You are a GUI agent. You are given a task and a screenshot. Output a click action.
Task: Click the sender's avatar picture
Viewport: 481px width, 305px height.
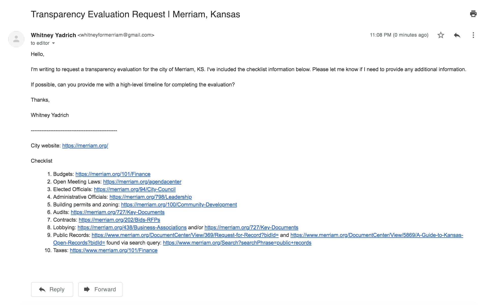point(16,39)
